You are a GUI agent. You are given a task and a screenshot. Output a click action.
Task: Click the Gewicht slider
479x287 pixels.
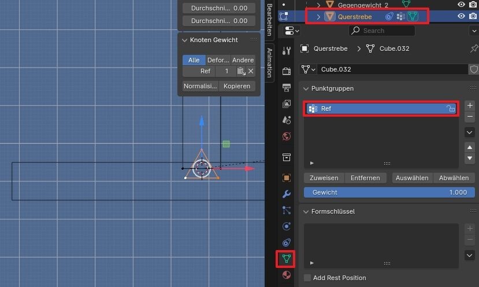389,192
